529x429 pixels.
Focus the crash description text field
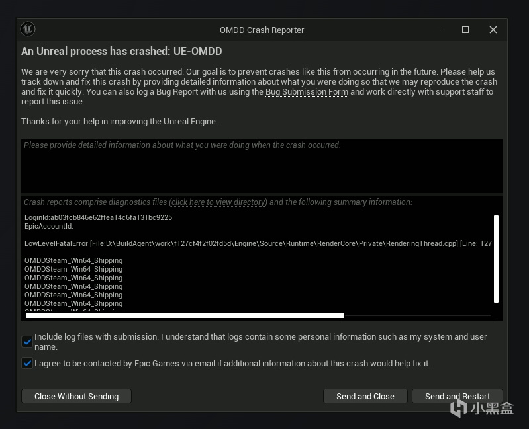coord(262,165)
